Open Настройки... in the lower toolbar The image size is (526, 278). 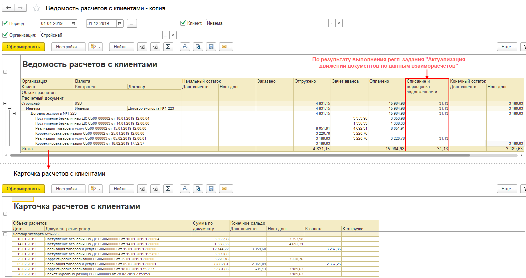(x=68, y=189)
